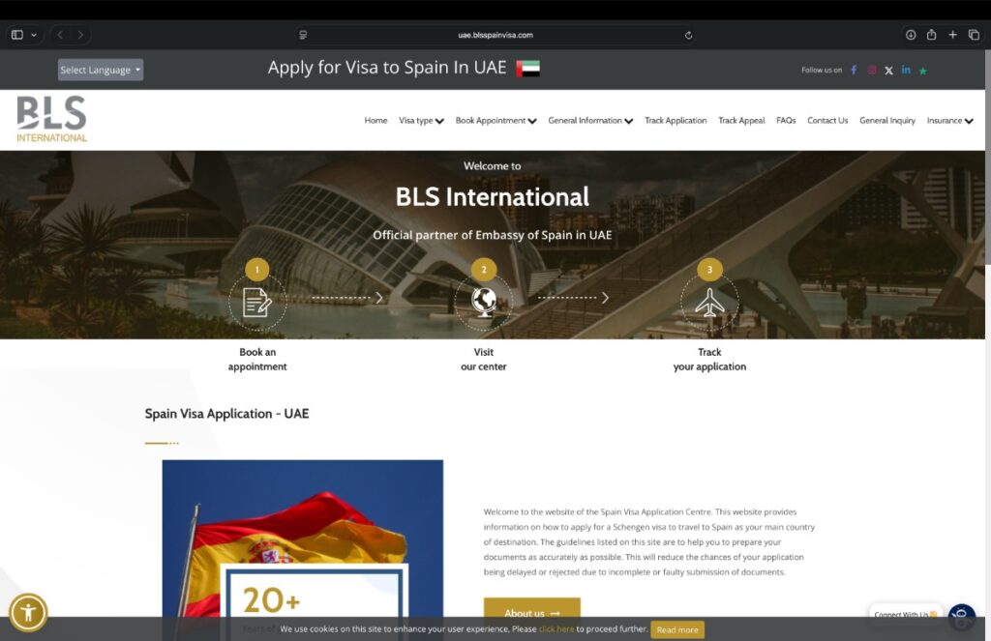This screenshot has width=991, height=641.
Task: Click the page vertical scrollbar
Action: (987, 158)
